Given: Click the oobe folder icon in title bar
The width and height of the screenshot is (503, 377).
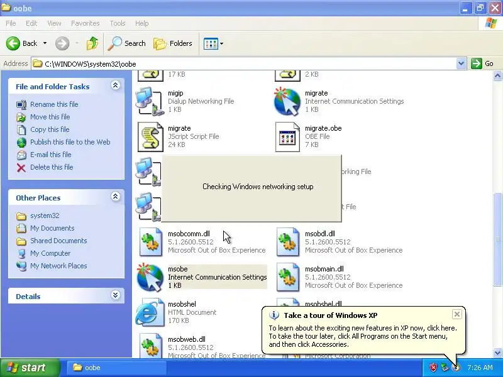Looking at the screenshot, I should click(6, 8).
